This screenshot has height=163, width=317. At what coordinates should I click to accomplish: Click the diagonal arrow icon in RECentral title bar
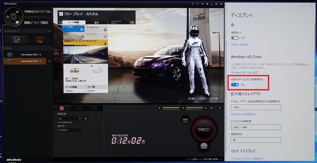point(207,4)
